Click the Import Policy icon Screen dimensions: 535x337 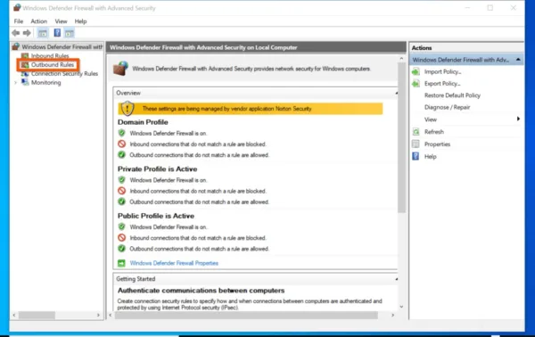click(x=416, y=71)
